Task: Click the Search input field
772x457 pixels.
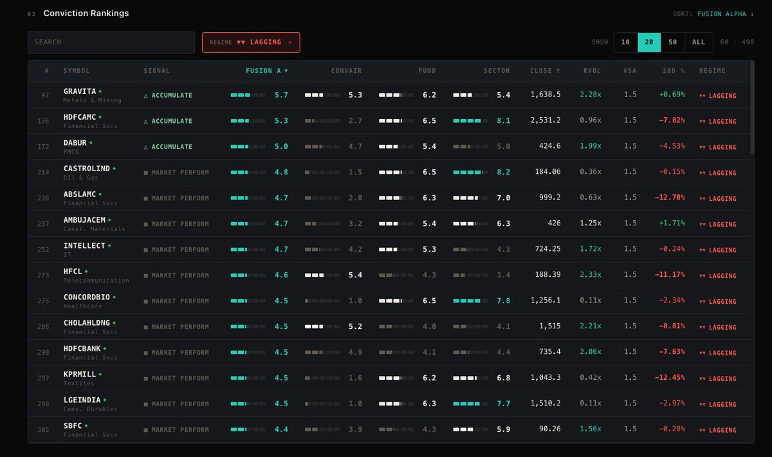Action: coord(111,42)
